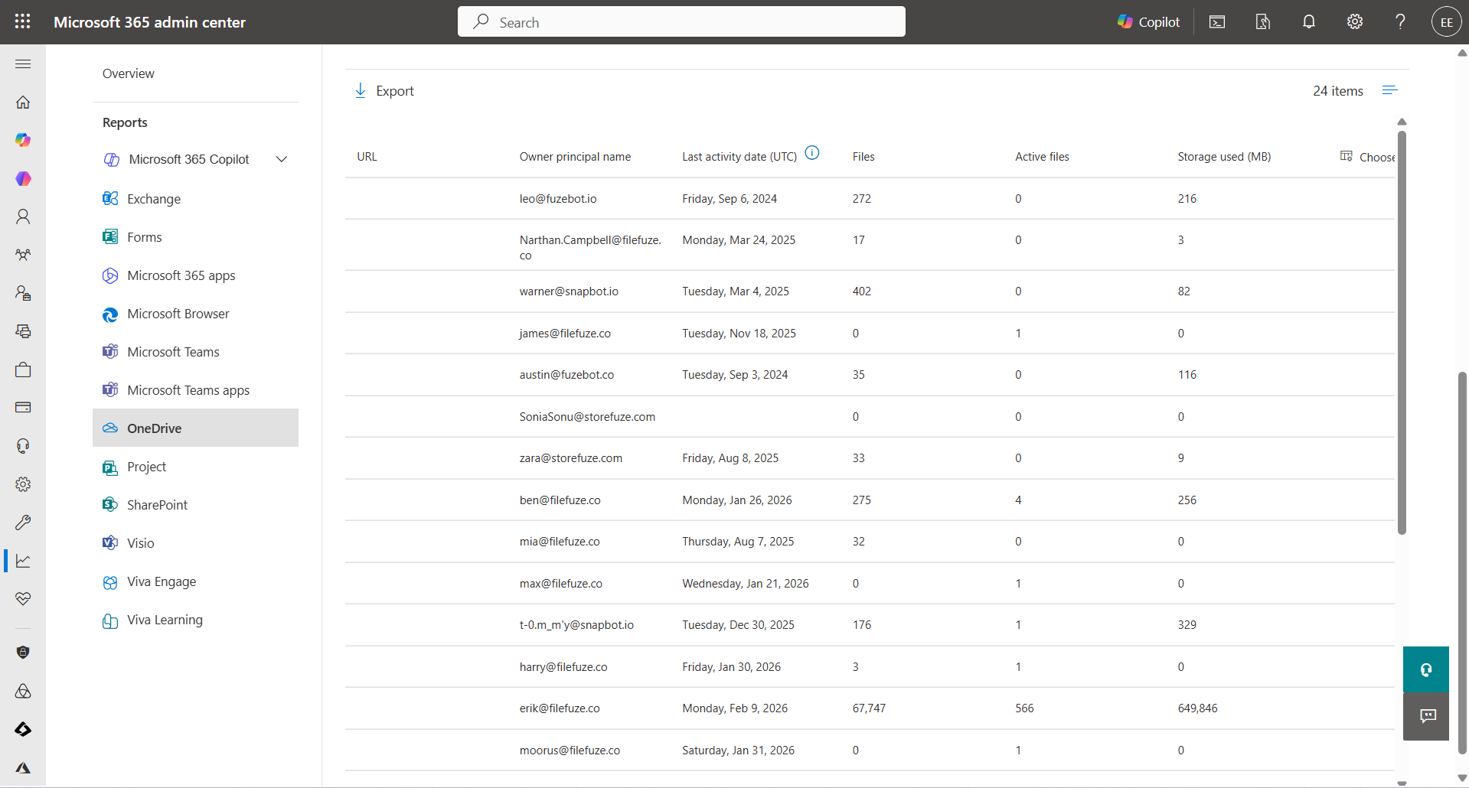Click the Reports chart icon in left rail
This screenshot has height=788, width=1469.
pos(23,561)
